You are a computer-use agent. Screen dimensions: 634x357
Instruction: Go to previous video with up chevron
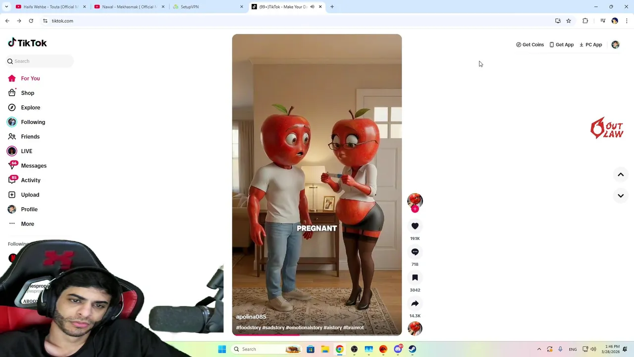click(x=621, y=175)
